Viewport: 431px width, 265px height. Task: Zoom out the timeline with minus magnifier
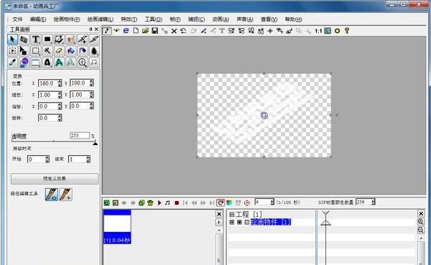(x=421, y=230)
